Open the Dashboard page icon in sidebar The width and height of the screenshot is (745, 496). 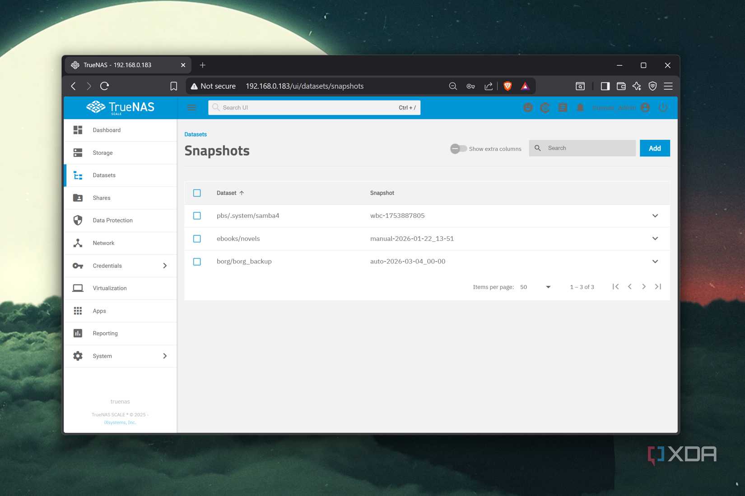(x=78, y=130)
